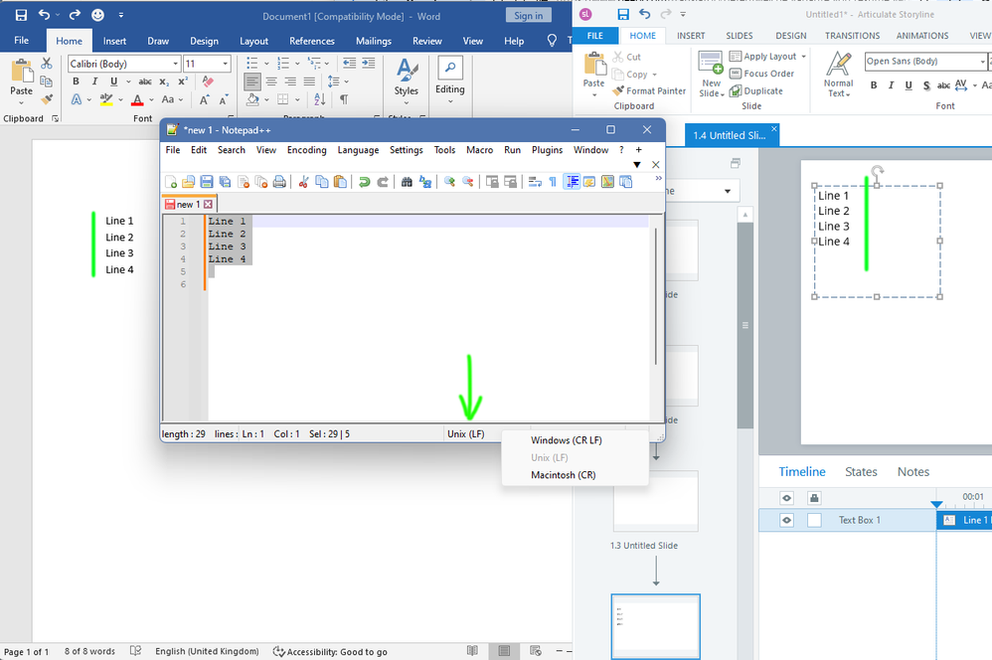Click Undo arrow in Notepad++ toolbar

pyautogui.click(x=365, y=182)
